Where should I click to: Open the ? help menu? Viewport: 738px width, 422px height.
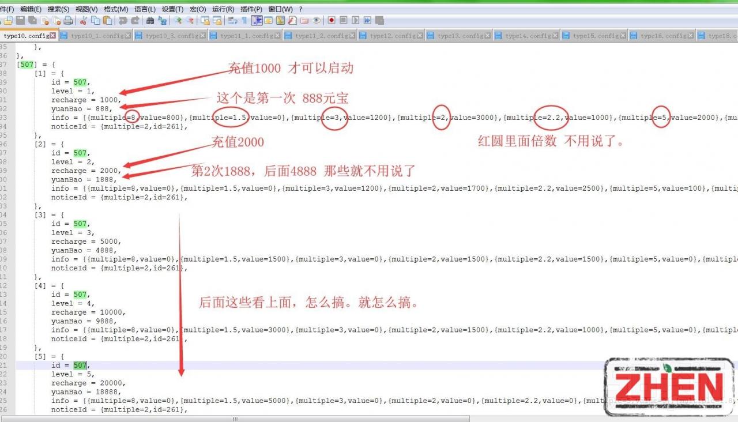point(300,9)
